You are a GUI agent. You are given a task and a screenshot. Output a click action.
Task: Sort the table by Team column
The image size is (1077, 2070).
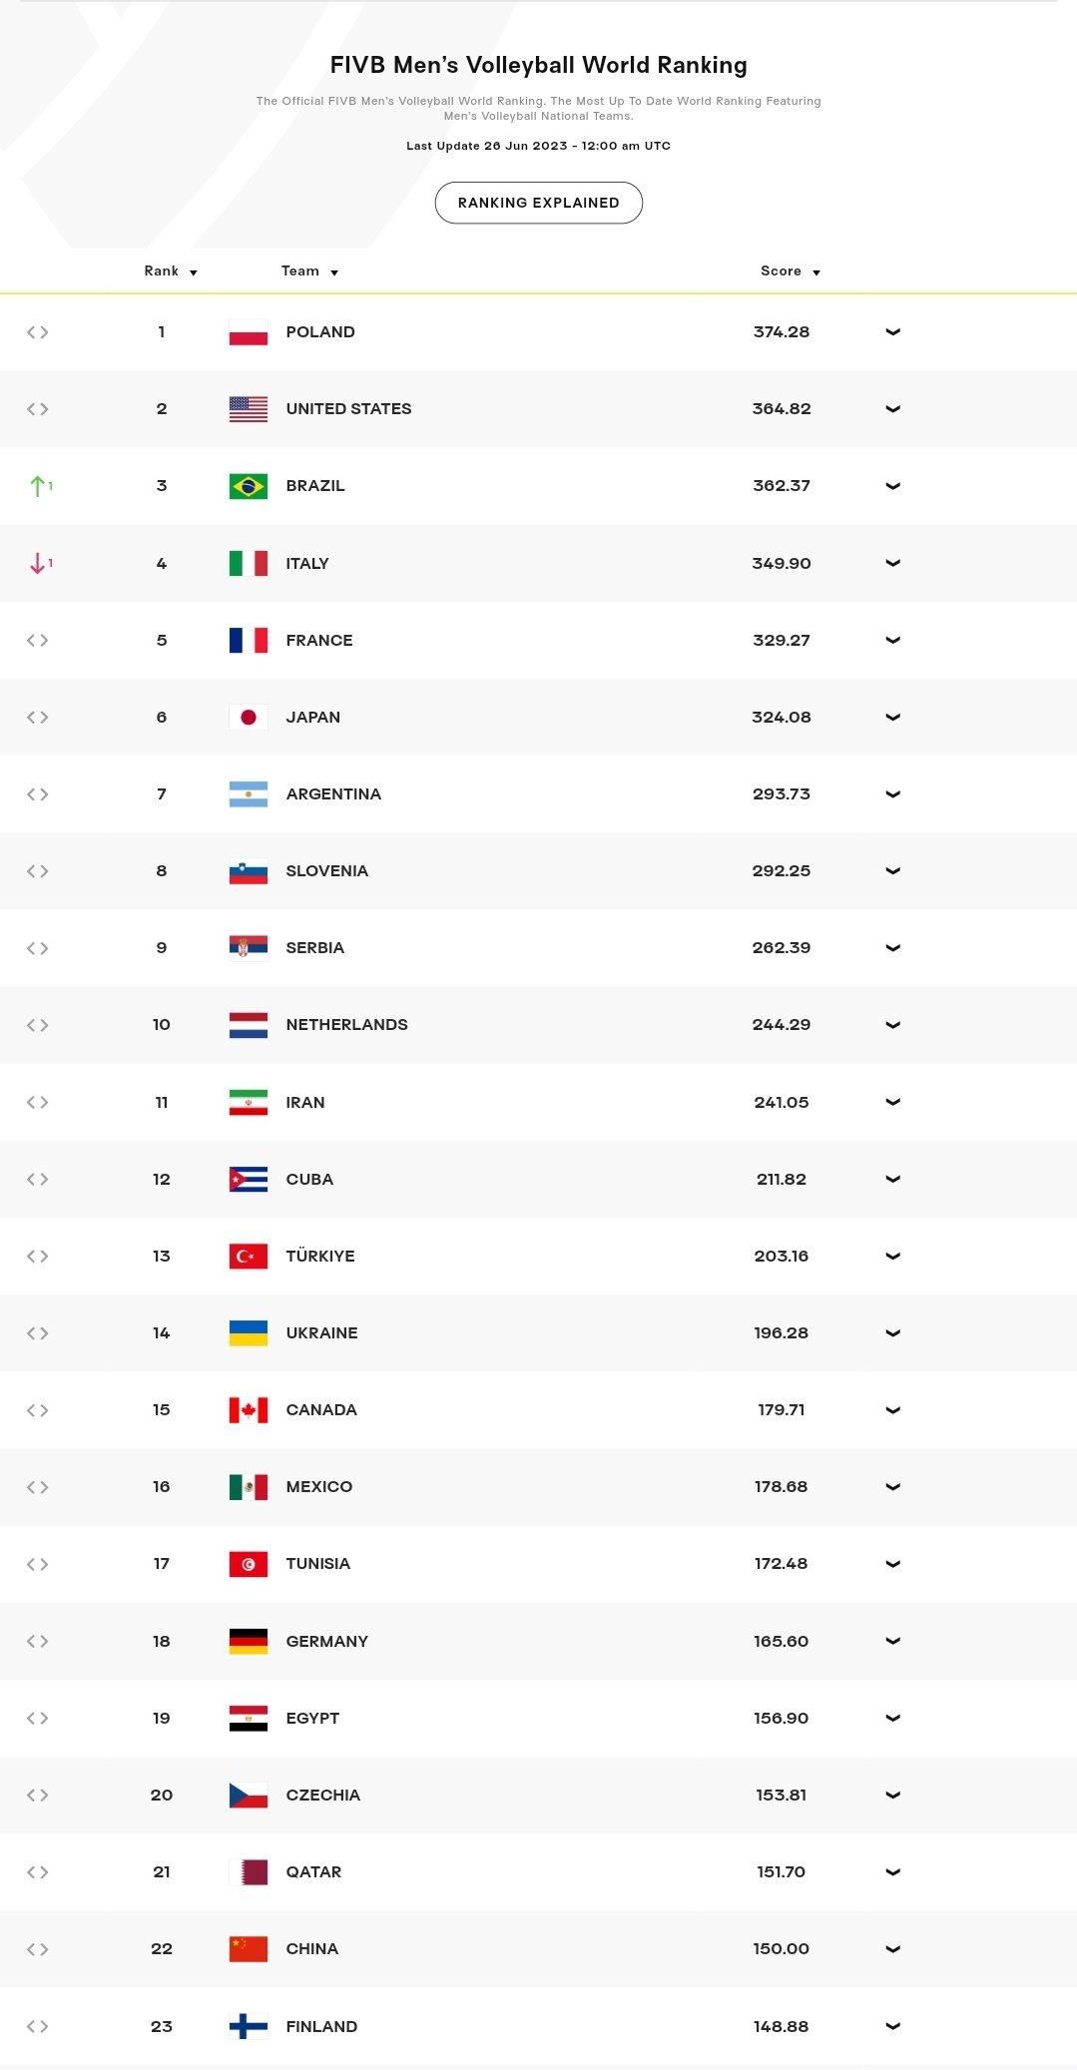[x=309, y=271]
